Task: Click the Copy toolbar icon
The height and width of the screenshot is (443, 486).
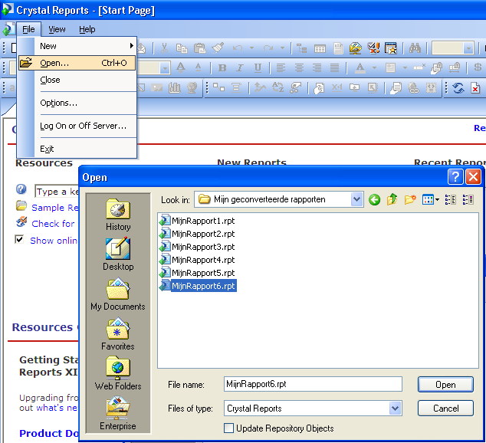Action: [182, 48]
